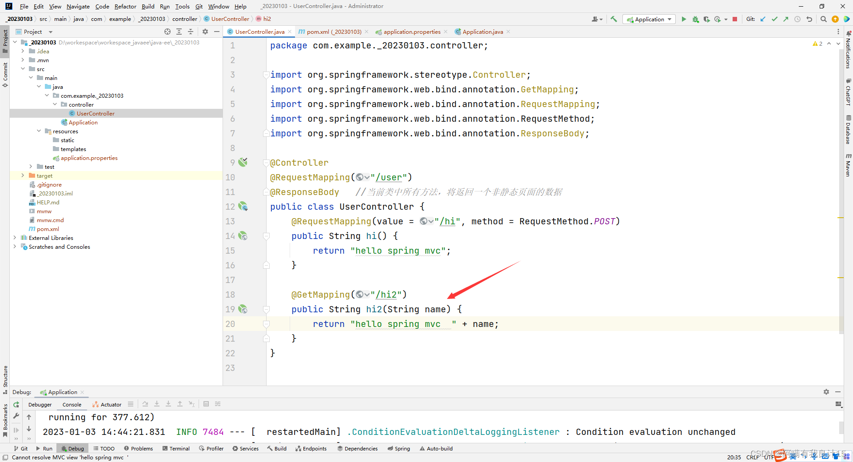Click UserController in the breadcrumb bar
Image resolution: width=853 pixels, height=462 pixels.
[x=230, y=19]
